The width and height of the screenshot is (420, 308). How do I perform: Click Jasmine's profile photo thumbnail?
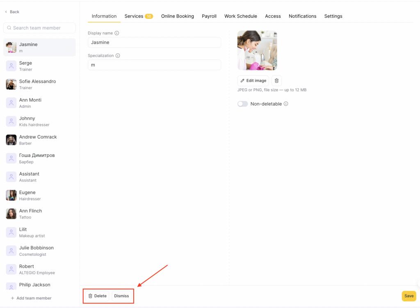[257, 50]
